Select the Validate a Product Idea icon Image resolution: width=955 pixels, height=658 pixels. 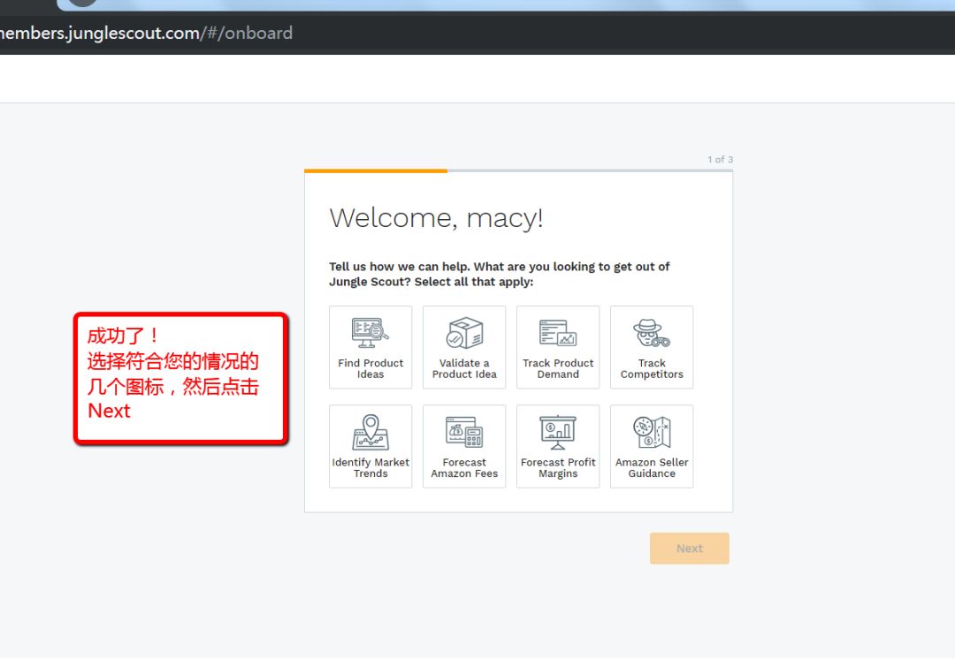pyautogui.click(x=464, y=333)
